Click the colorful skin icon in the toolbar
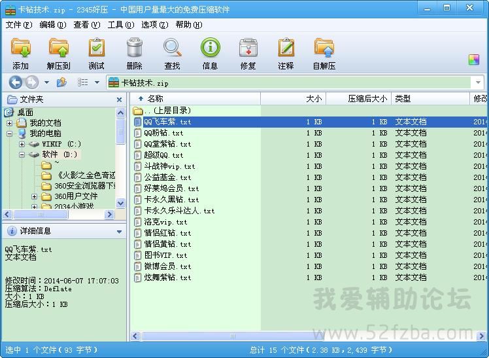Viewport: 489px width, 358px height. click(x=474, y=60)
